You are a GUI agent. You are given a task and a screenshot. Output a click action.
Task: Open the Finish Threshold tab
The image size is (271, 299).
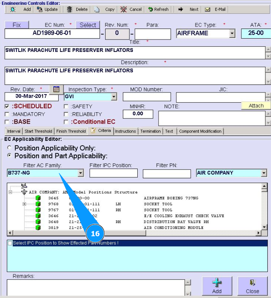click(x=71, y=131)
